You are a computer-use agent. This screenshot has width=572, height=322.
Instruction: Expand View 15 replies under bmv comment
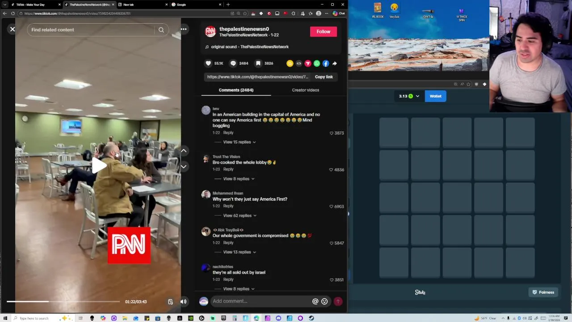point(239,142)
